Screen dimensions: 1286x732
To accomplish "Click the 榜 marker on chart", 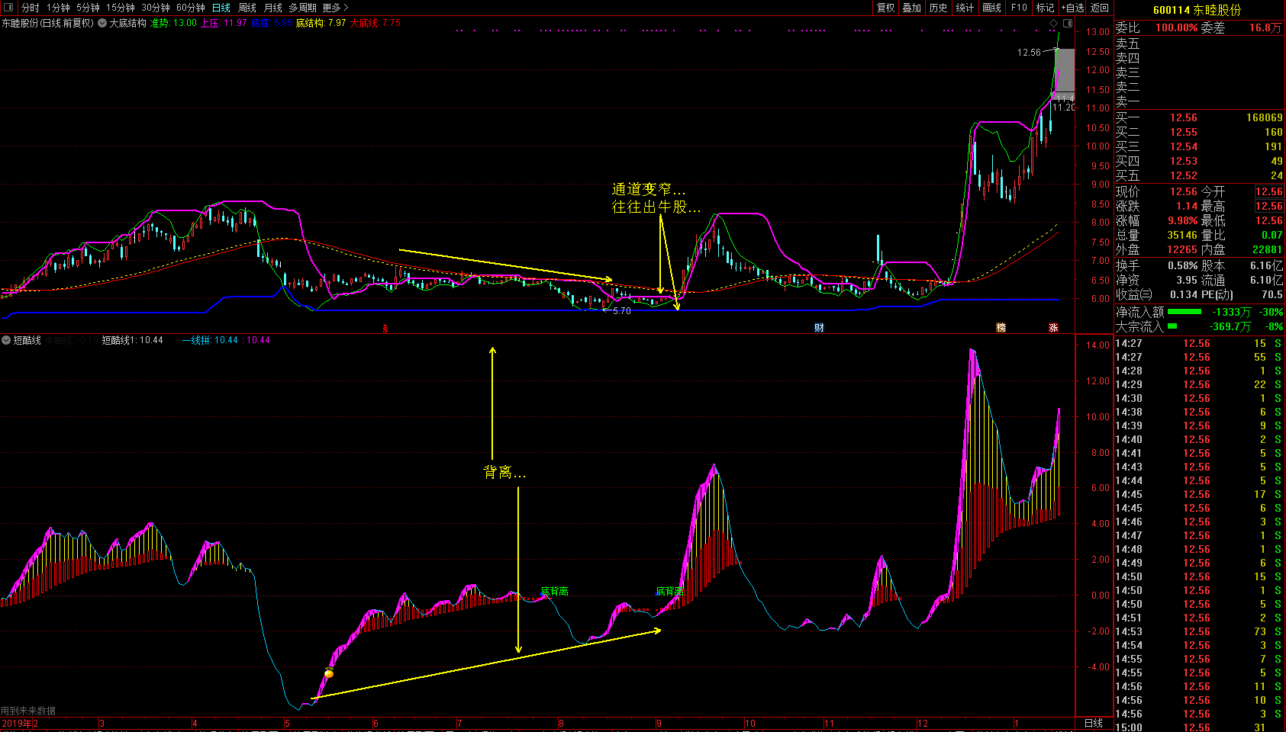I will point(1001,328).
